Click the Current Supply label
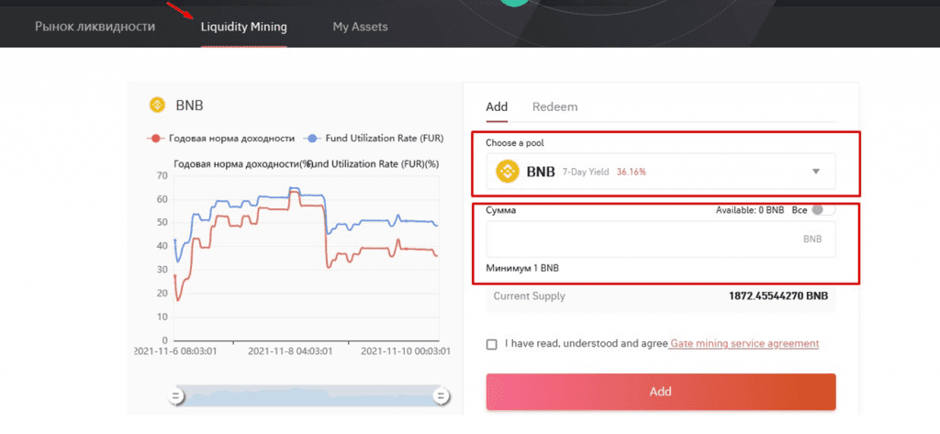940x434 pixels. [x=529, y=296]
